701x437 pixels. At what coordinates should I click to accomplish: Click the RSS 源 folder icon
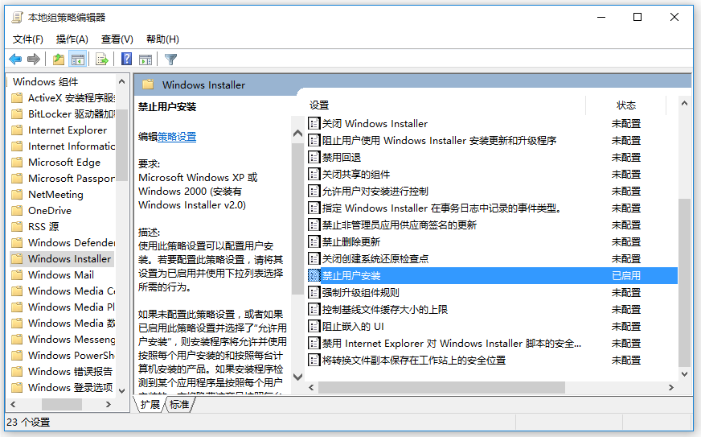point(17,227)
